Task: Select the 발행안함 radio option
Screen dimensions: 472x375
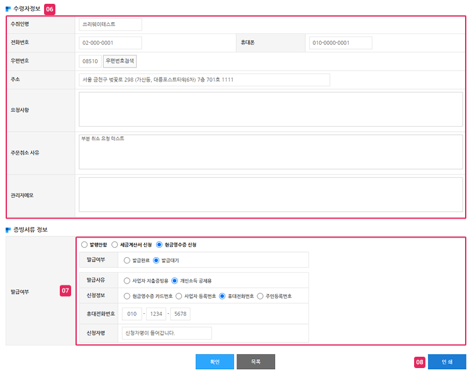Action: pos(84,245)
